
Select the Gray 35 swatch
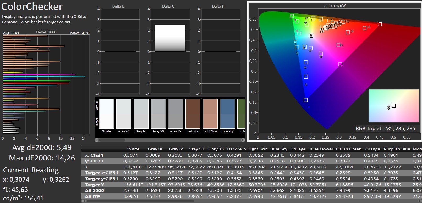[176, 114]
